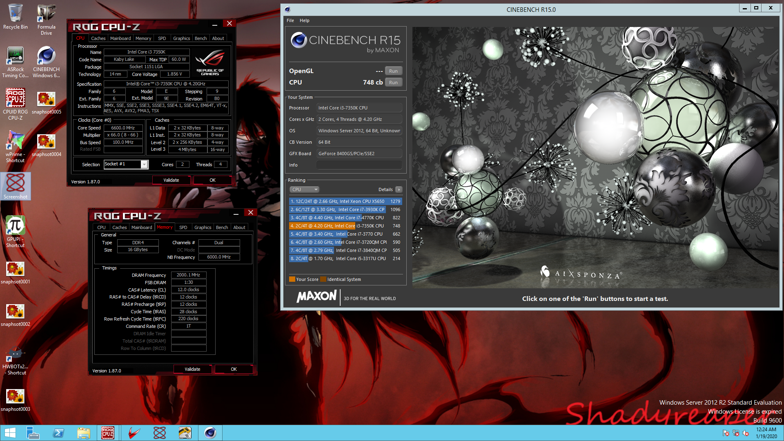Screen dimensions: 784x441
Task: Switch to ROG CPU-Z taskbar icon
Action: click(x=108, y=433)
